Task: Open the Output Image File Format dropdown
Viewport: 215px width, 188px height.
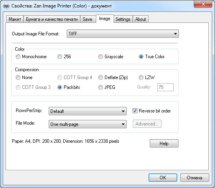Action: coord(123,33)
